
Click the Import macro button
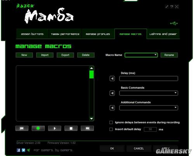pyautogui.click(x=45, y=55)
